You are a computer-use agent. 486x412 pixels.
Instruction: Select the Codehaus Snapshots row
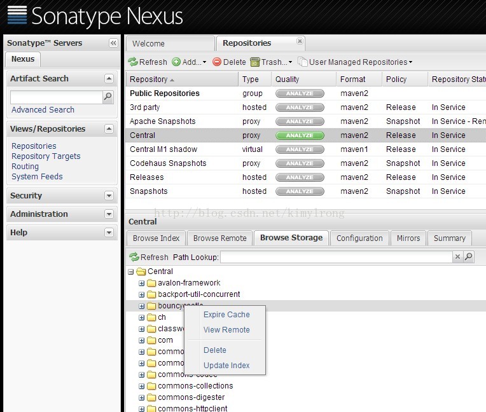[x=305, y=163]
